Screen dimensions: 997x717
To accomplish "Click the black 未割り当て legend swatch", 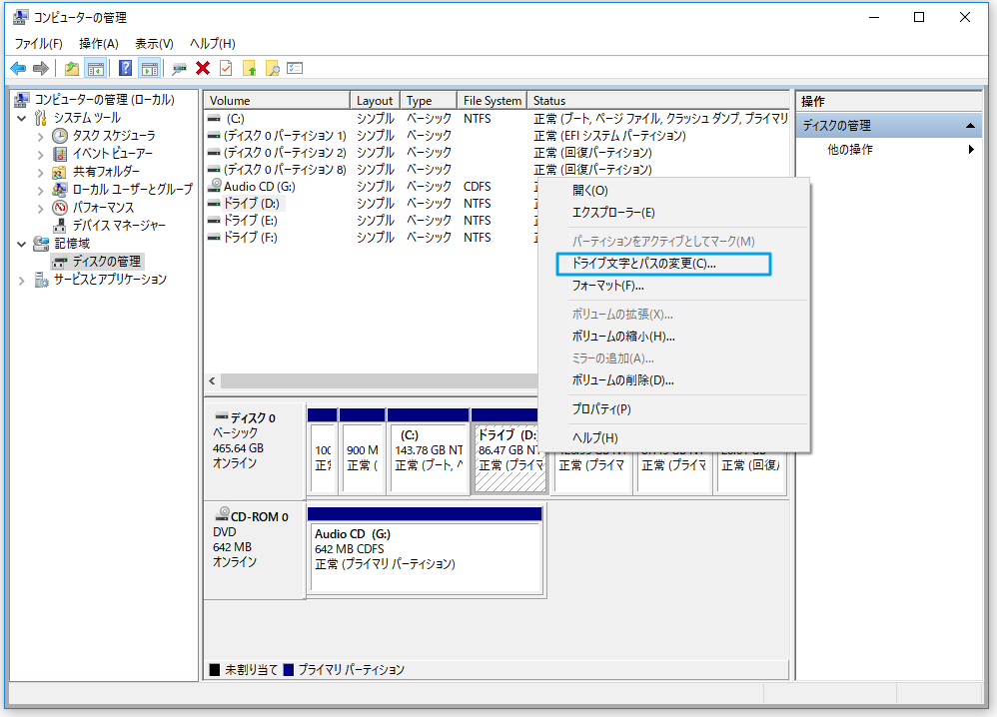I will (x=215, y=669).
